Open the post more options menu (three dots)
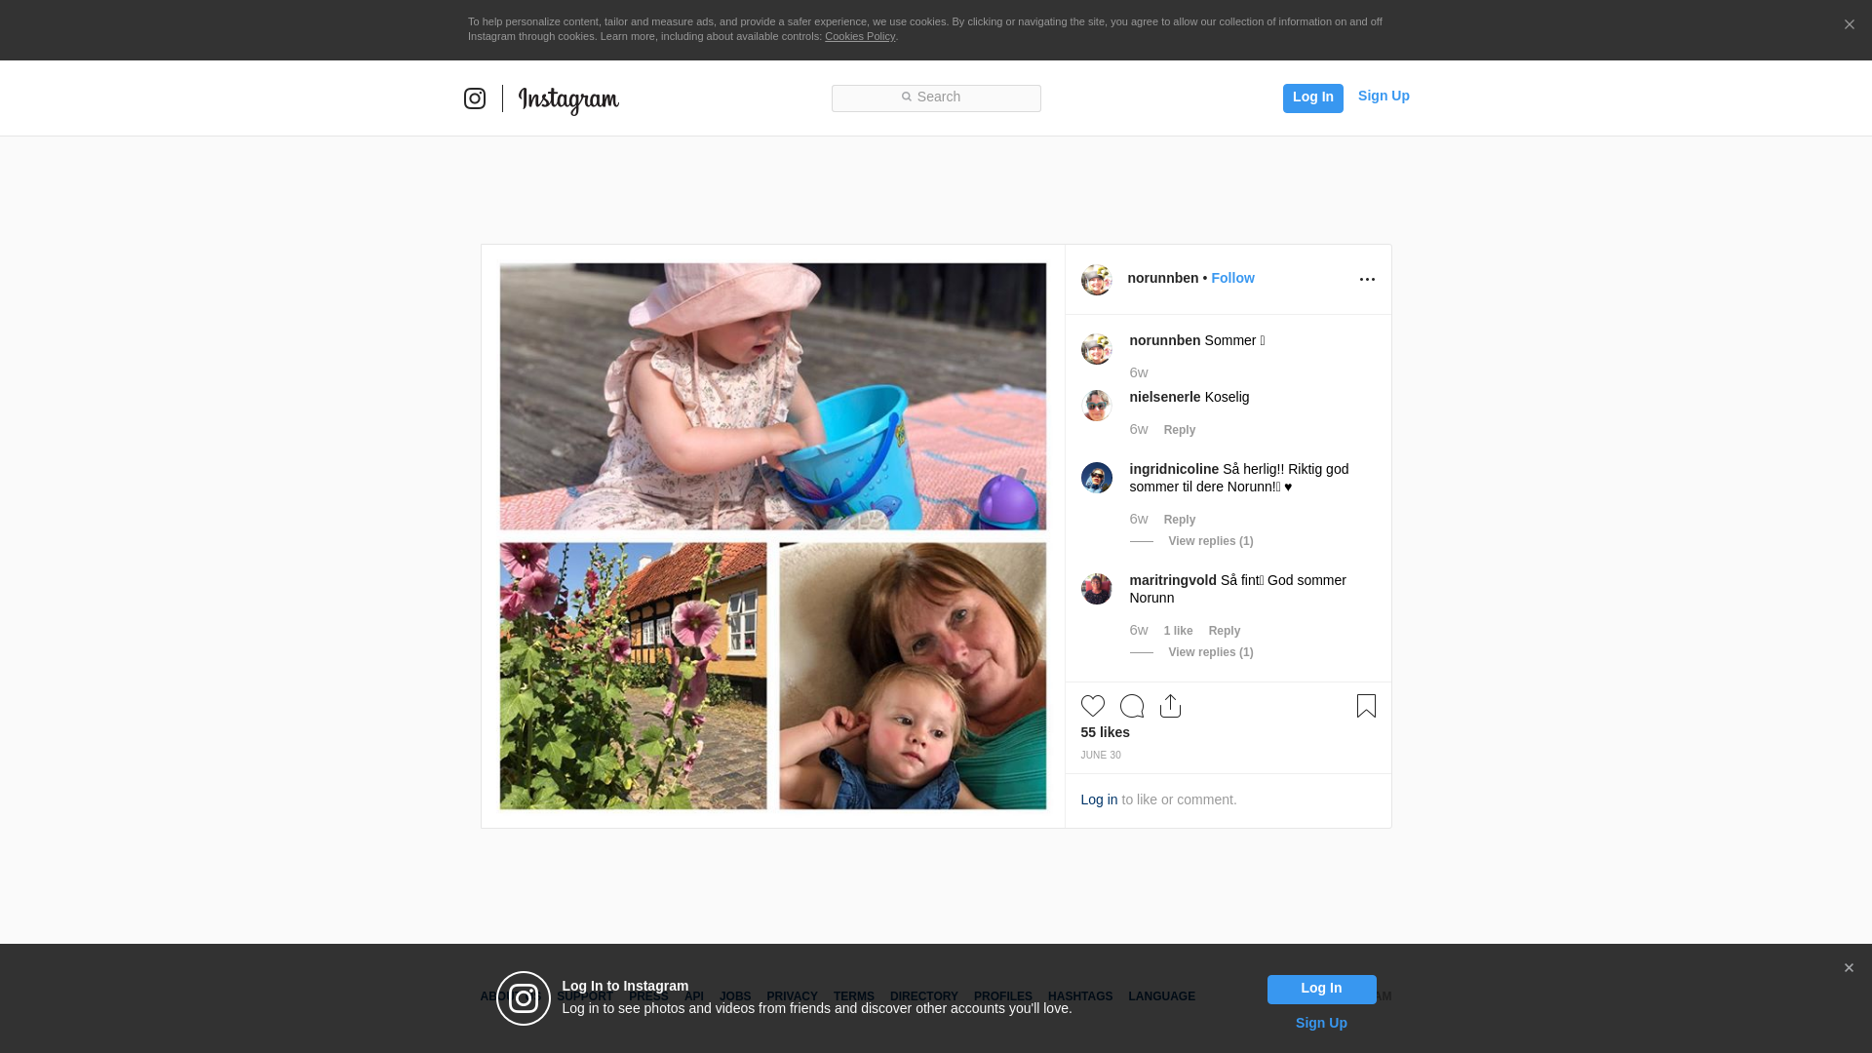Viewport: 1872px width, 1053px height. [x=1367, y=279]
